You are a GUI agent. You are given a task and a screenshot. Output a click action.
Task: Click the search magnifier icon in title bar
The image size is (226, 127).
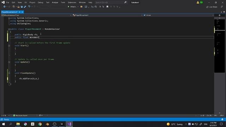pos(125,2)
